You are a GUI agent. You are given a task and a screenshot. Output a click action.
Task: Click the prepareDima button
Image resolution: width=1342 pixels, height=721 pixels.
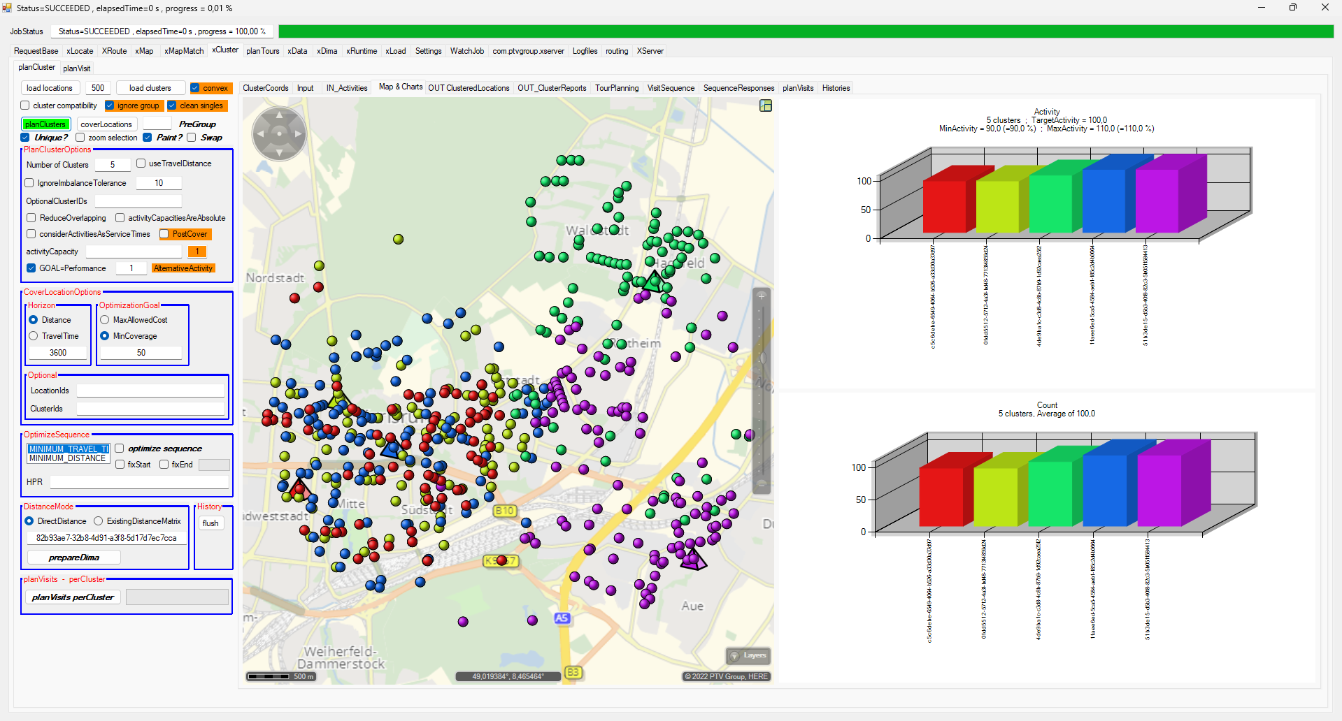click(x=73, y=558)
